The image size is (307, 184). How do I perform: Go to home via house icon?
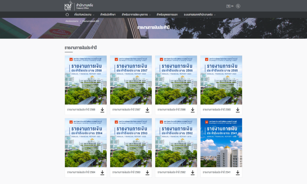pyautogui.click(x=67, y=14)
